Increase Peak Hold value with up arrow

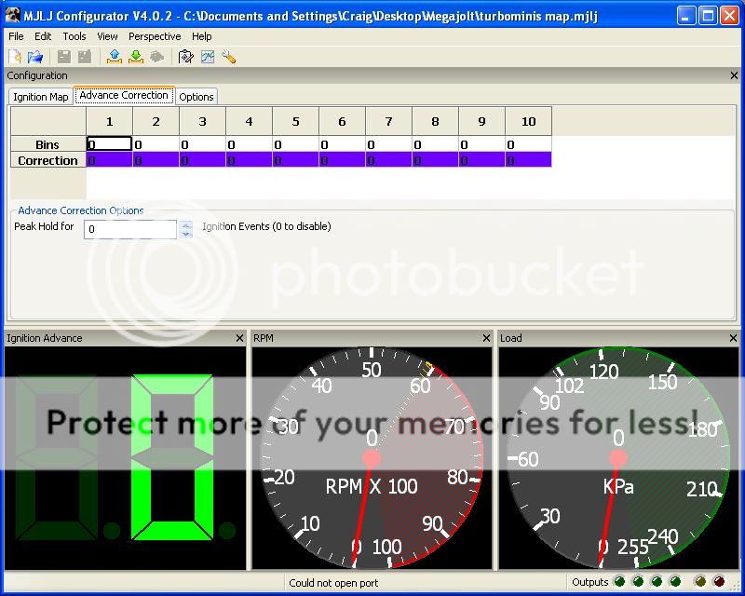[186, 224]
